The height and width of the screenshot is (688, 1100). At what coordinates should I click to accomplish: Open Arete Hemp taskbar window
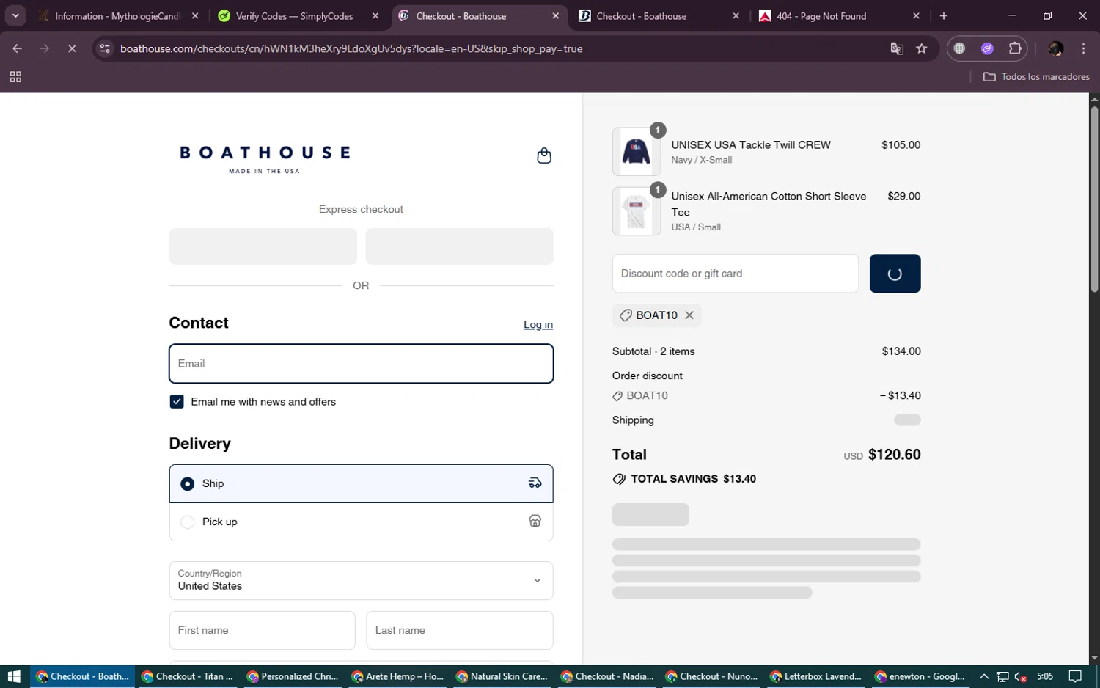[397, 676]
